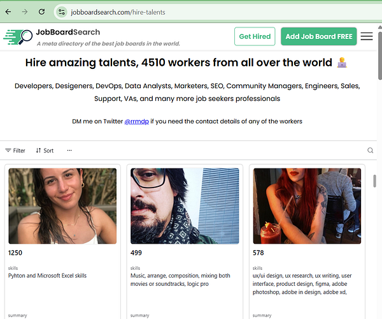
Task: Click the 'Music, arrange, composition' skills text
Action: tap(180, 279)
